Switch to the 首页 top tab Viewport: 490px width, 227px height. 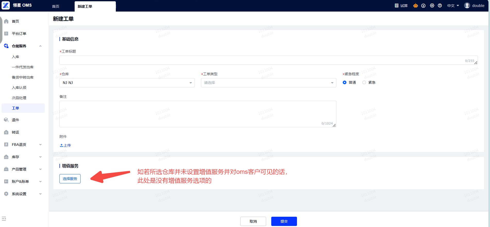point(56,6)
